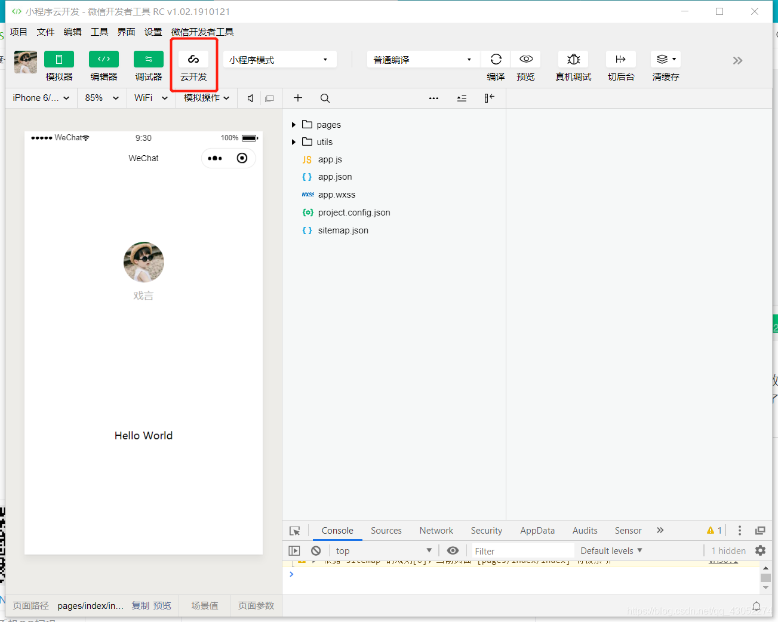Open the 工具 menu
The height and width of the screenshot is (622, 778).
click(99, 32)
